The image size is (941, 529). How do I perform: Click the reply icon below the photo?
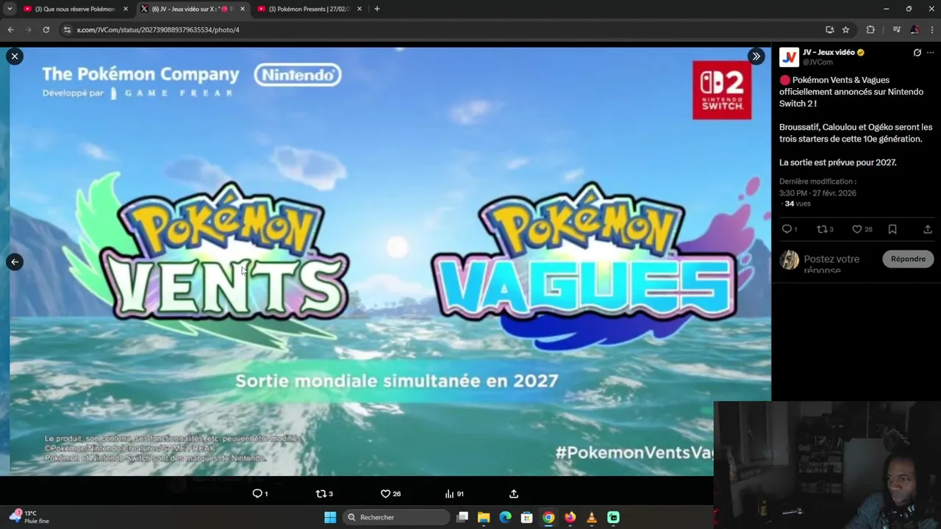[x=257, y=494]
